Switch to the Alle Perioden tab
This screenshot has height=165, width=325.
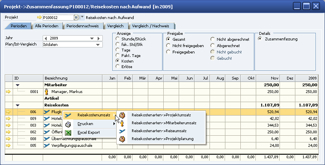point(47,26)
